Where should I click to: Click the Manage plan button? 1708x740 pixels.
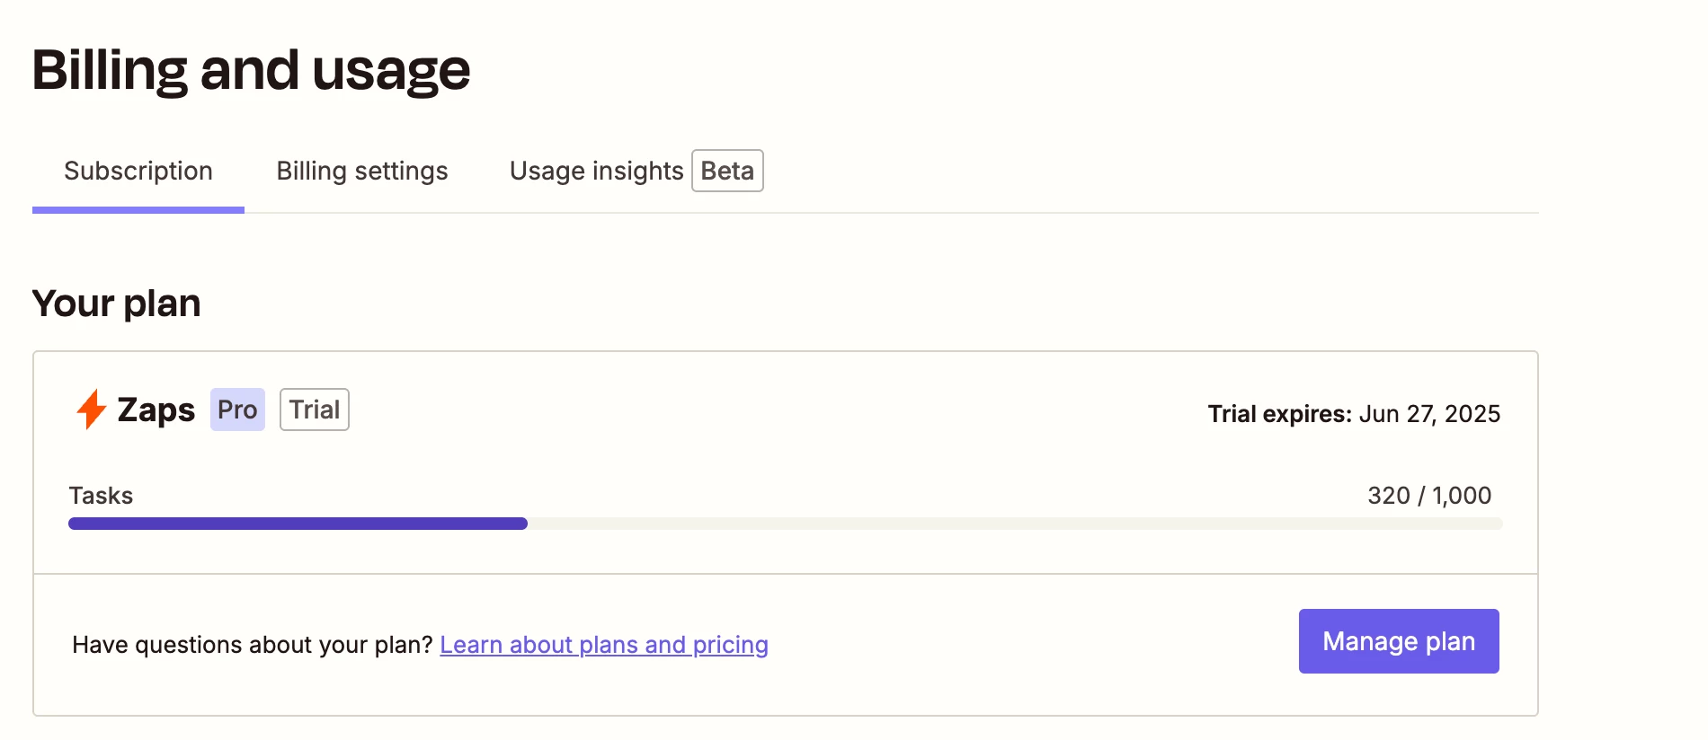[x=1399, y=641]
